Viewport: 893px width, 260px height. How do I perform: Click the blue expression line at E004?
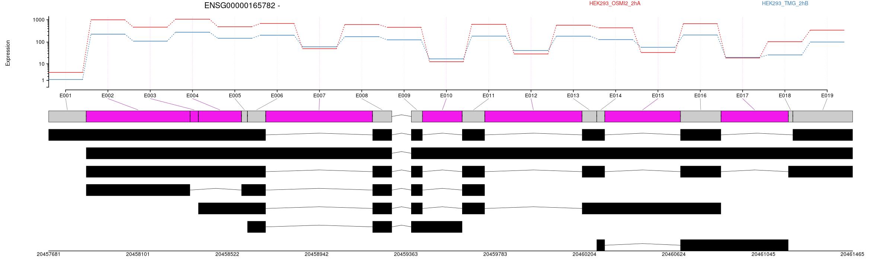point(192,32)
